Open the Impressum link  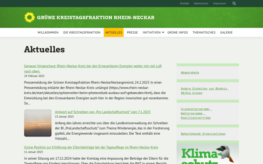[220, 3]
